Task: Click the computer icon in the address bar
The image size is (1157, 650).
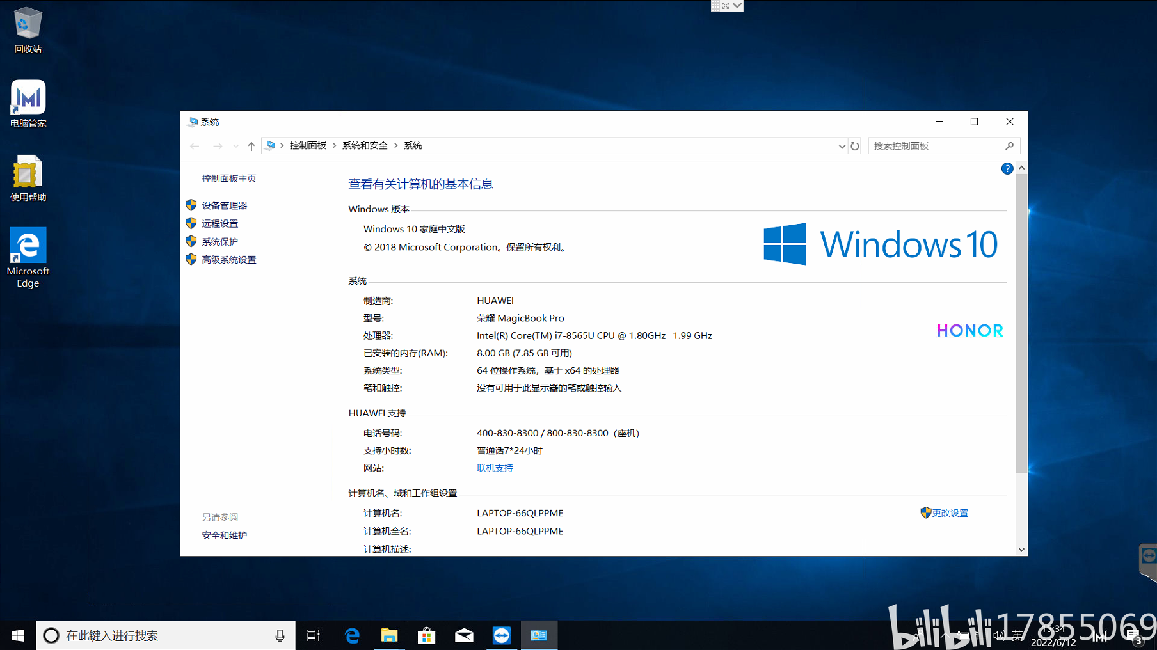Action: (x=271, y=145)
